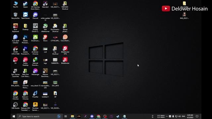Select the Epic Games Launcher icon

(16, 73)
